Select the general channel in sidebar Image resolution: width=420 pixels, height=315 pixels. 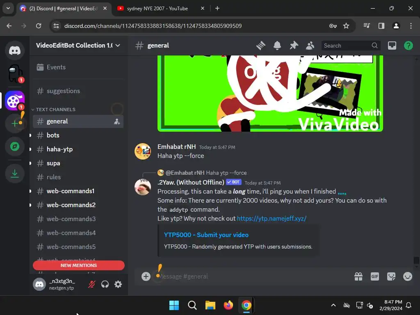[78, 121]
